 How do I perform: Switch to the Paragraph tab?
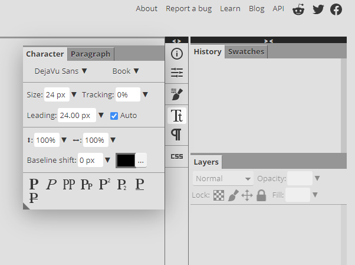point(90,54)
